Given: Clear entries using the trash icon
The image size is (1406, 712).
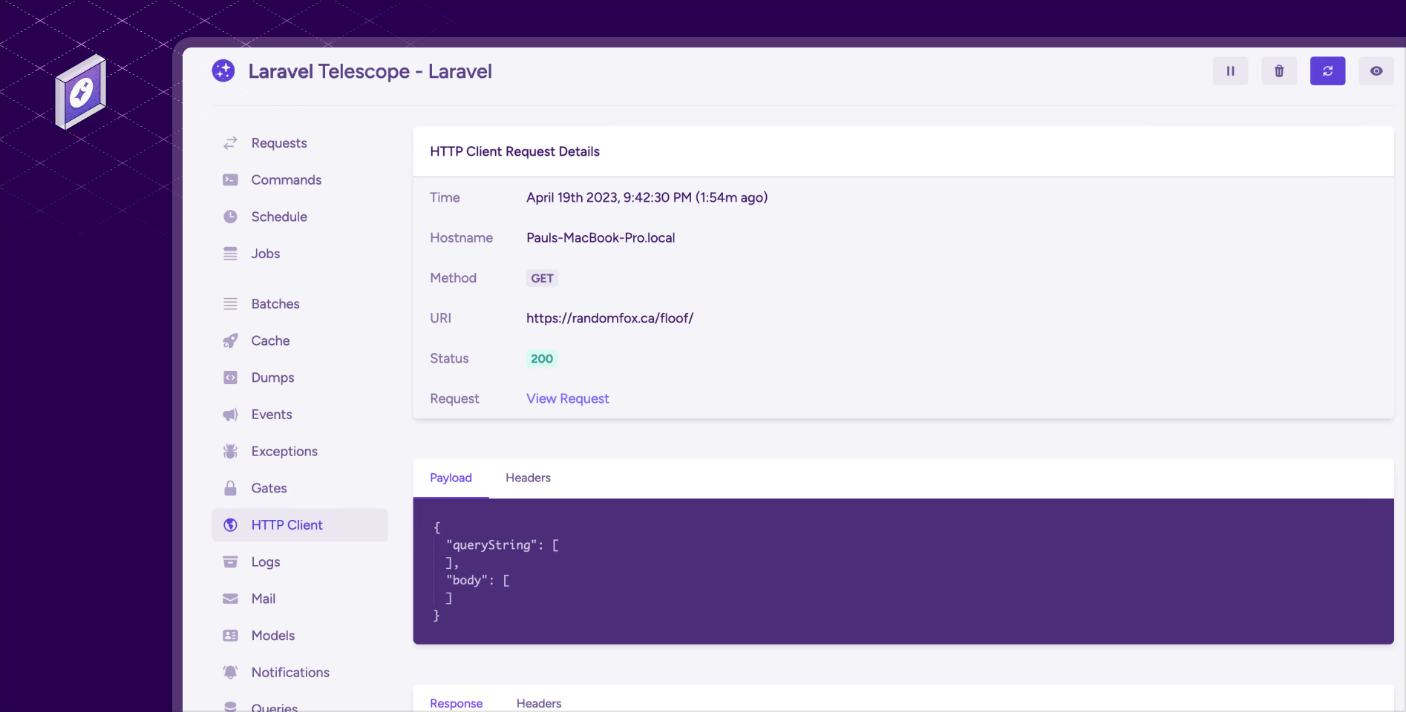Looking at the screenshot, I should click(x=1278, y=71).
